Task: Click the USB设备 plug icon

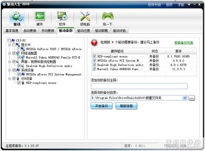Action: (x=18, y=79)
